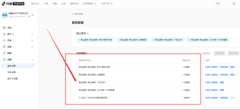Image resolution: width=240 pixels, height=109 pixels.
Task: Expand the 开发 sidebar section chevron
Action: 32,41
